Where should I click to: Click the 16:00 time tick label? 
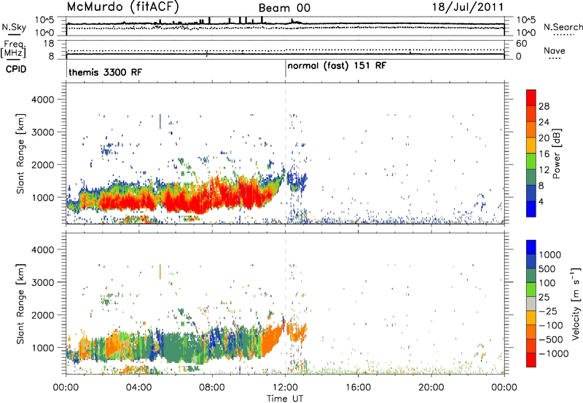tap(358, 388)
